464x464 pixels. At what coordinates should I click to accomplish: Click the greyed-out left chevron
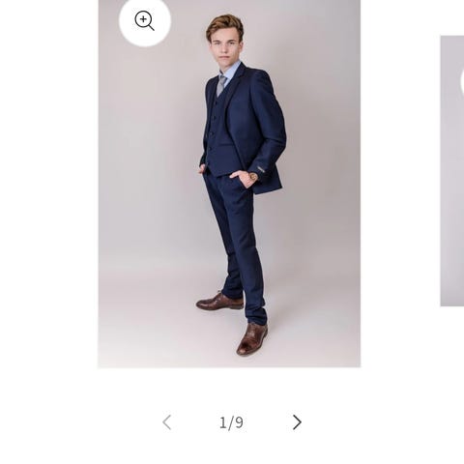166,422
